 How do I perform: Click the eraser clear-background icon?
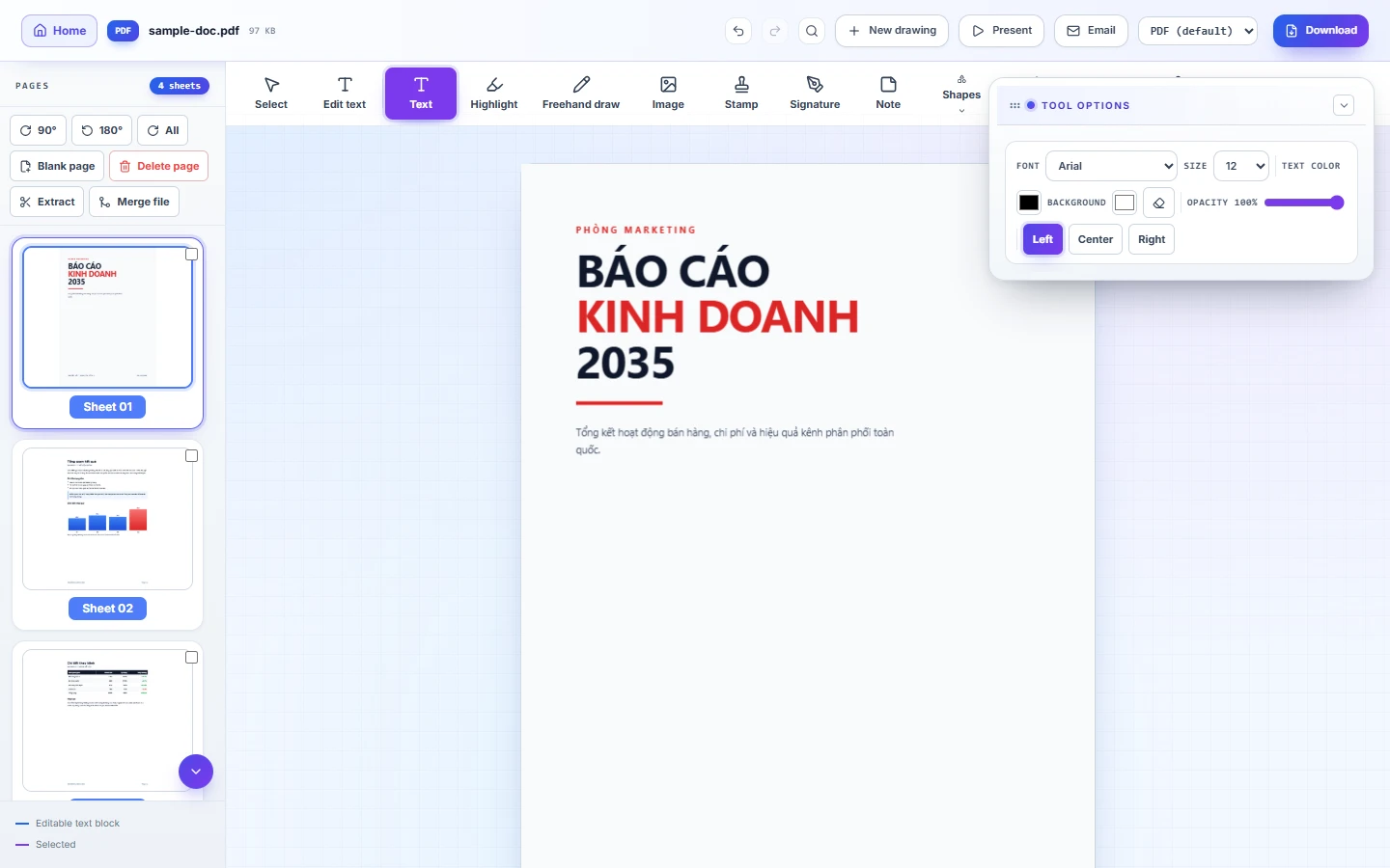[1158, 203]
